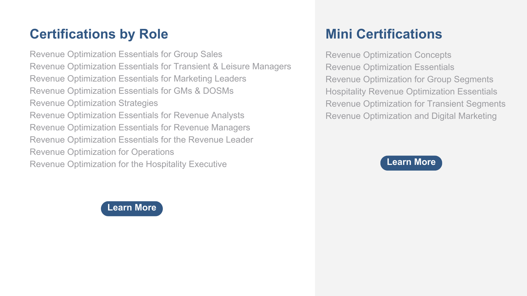
Task: Open Essentials for Marketing Leaders link
Action: [138, 79]
